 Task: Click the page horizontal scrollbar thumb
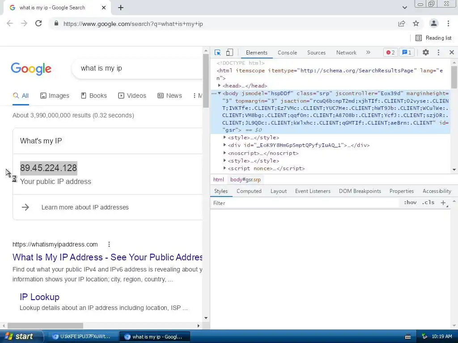tap(45, 326)
